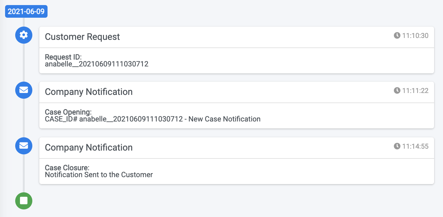Click the second Company Notification title
Viewport: 443px width, 217px height.
click(89, 147)
